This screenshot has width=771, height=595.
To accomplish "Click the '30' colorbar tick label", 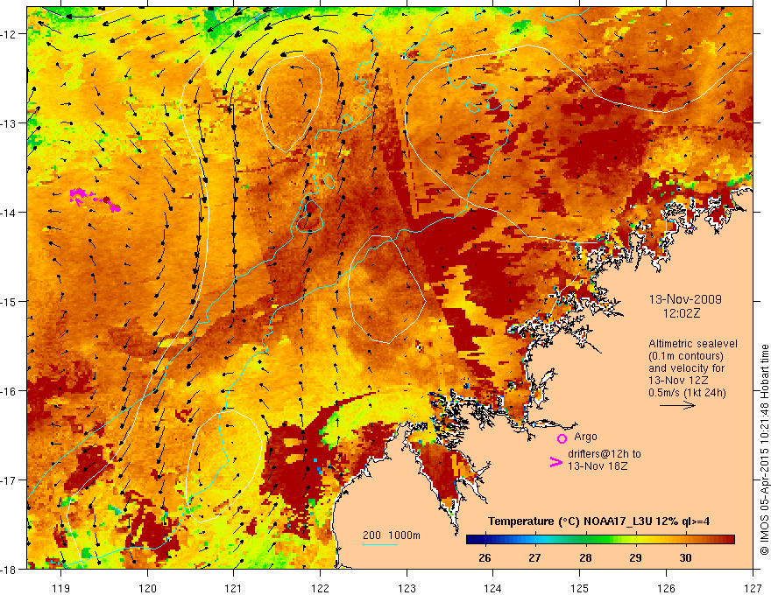I will [x=685, y=557].
